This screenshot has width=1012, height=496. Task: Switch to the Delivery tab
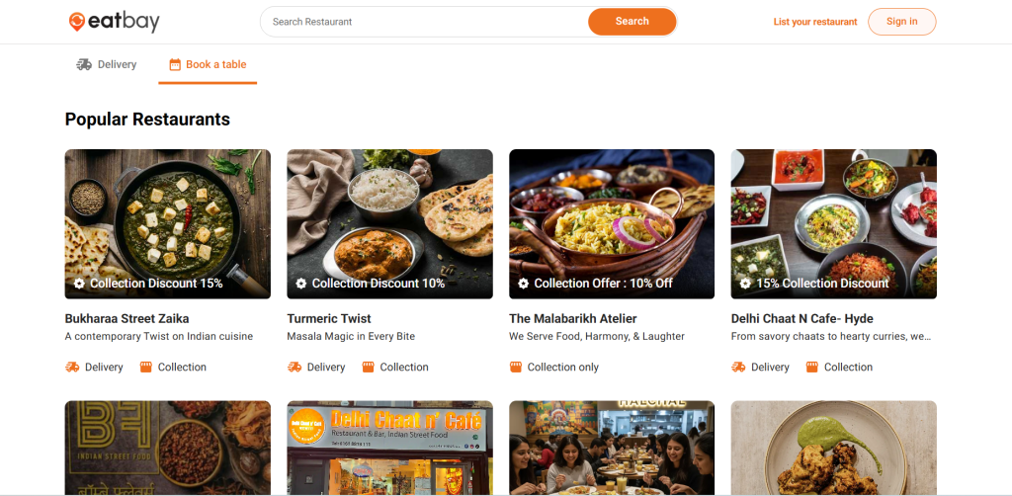(x=107, y=64)
